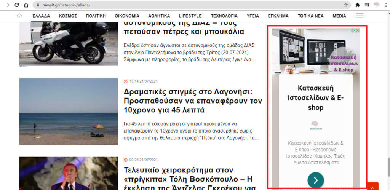The height and width of the screenshot is (190, 390).
Task: Click the browser home icon
Action: click(x=26, y=5)
